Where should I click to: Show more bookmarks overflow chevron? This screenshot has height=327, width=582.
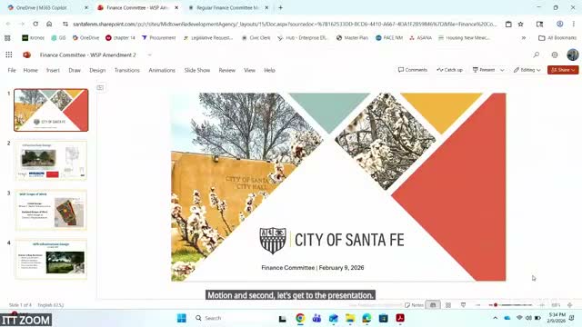(524, 38)
